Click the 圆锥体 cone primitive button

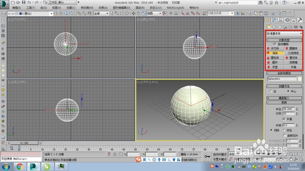click(x=293, y=48)
